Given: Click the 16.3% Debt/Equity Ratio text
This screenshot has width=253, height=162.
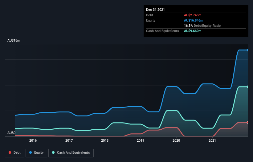Looking at the screenshot, I should click(x=202, y=26).
